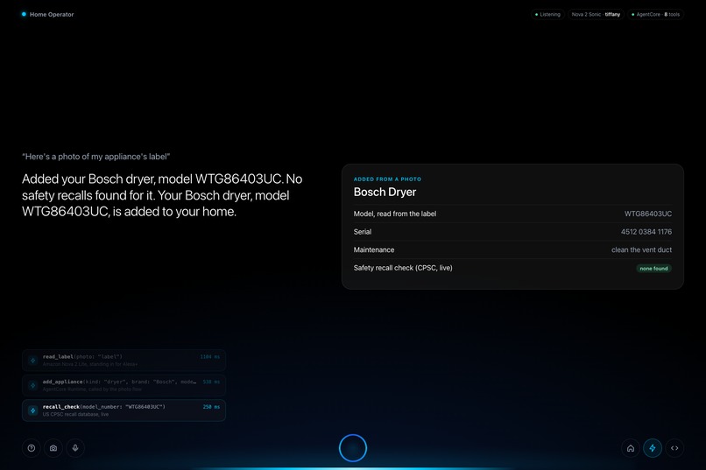Click the camera photo button
Viewport: 706px width, 470px height.
[53, 448]
